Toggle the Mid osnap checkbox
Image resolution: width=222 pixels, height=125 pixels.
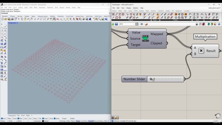(18, 118)
